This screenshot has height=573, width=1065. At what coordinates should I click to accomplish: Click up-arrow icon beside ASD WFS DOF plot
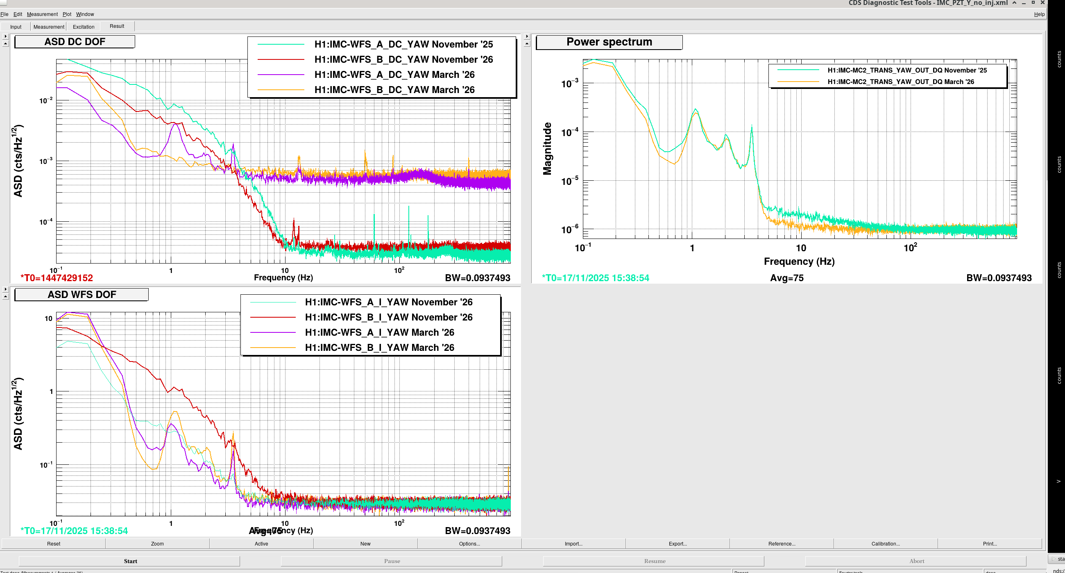[x=5, y=296]
